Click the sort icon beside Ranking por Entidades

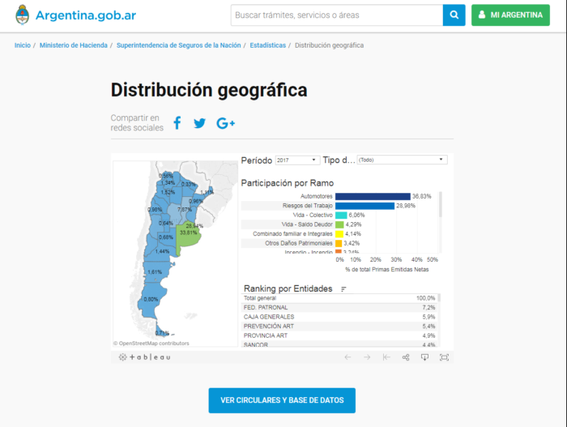[343, 289]
